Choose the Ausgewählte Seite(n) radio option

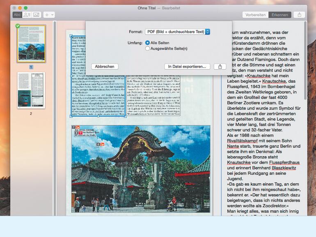(x=148, y=48)
